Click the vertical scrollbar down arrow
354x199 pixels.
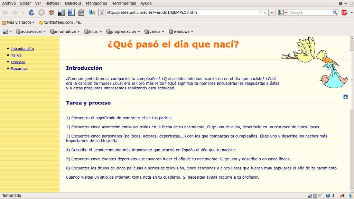(352, 190)
